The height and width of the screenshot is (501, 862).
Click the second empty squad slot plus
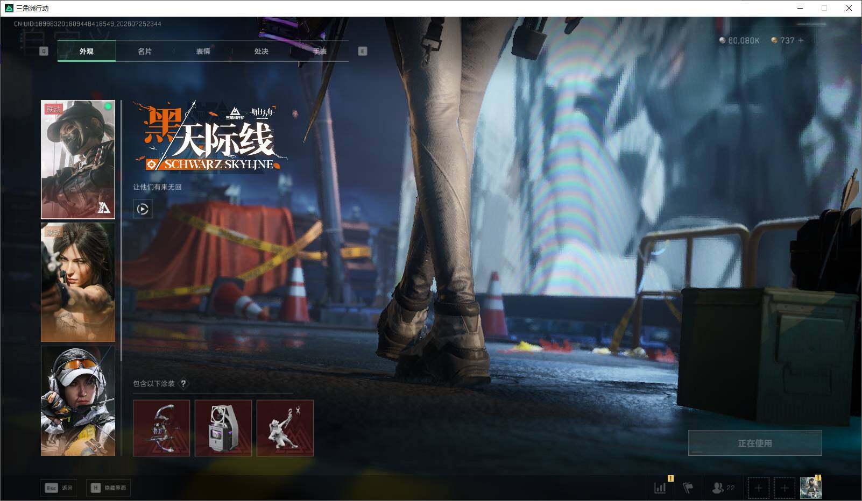coord(785,488)
